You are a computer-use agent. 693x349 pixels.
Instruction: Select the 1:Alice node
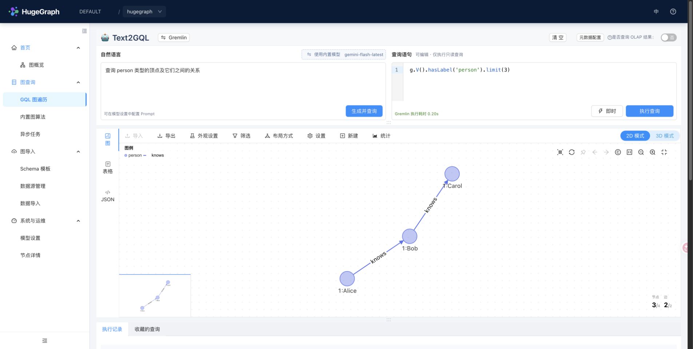click(347, 279)
